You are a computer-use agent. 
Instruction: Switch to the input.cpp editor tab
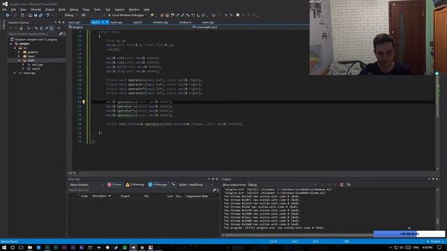(x=116, y=22)
